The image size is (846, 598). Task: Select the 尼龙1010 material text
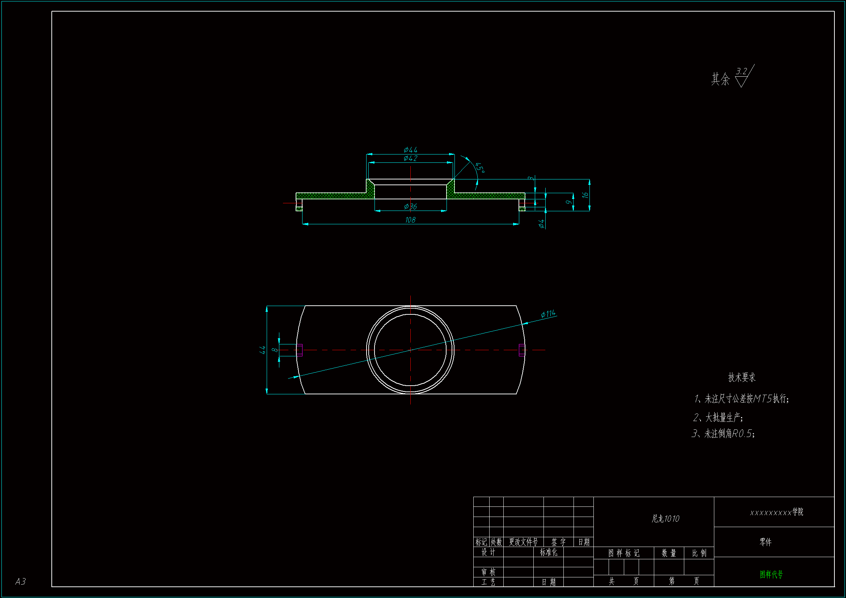click(665, 519)
